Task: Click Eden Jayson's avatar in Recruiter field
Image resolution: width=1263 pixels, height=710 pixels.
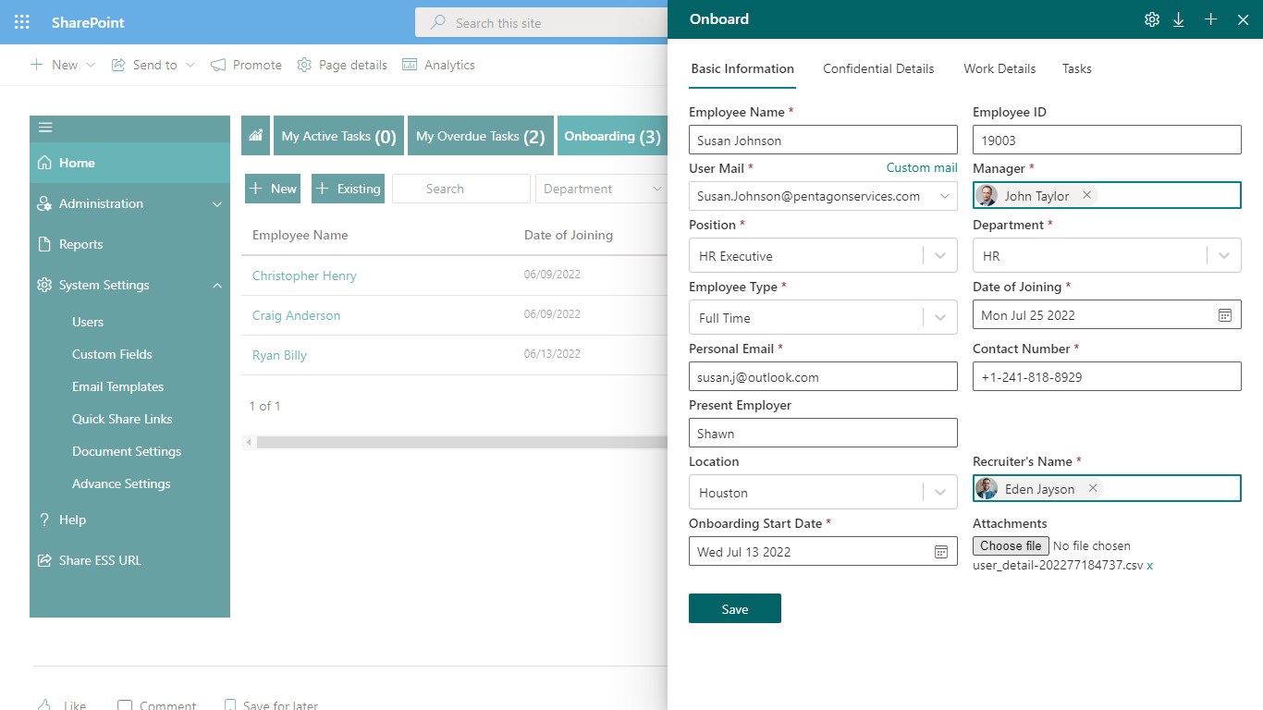Action: coord(987,489)
